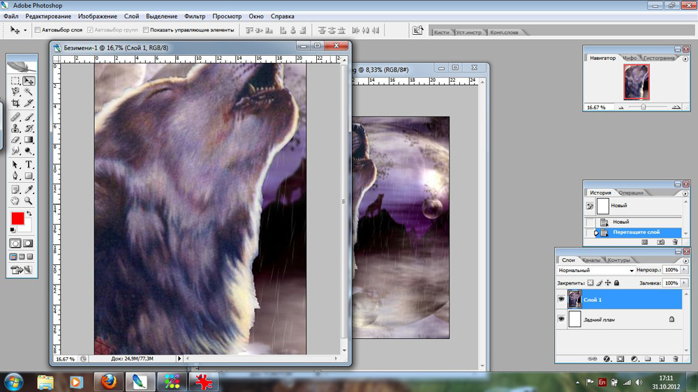This screenshot has height=392, width=698.
Task: Select the Eraser tool
Action: point(15,140)
